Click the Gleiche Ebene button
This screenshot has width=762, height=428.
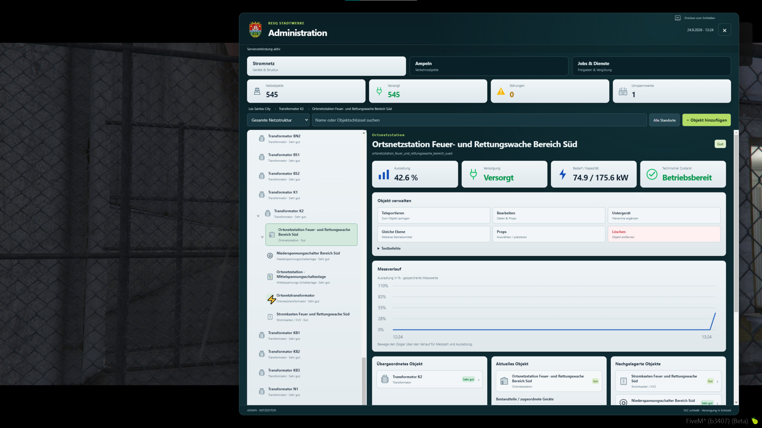click(434, 234)
